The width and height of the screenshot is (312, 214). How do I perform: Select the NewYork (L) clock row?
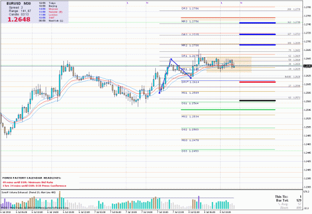point(51,20)
